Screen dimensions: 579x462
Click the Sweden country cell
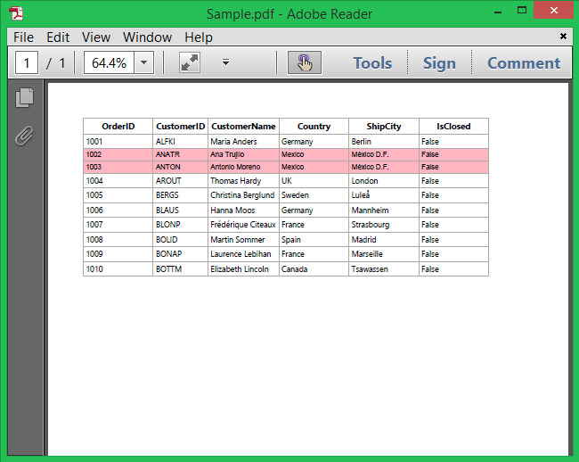[314, 195]
